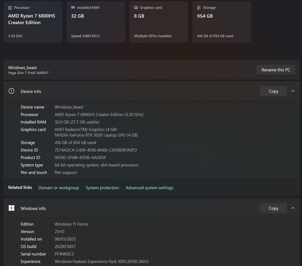Viewport: 302px width, 266px height.
Task: Click the Device name value Windows_beast
Action: (69, 107)
